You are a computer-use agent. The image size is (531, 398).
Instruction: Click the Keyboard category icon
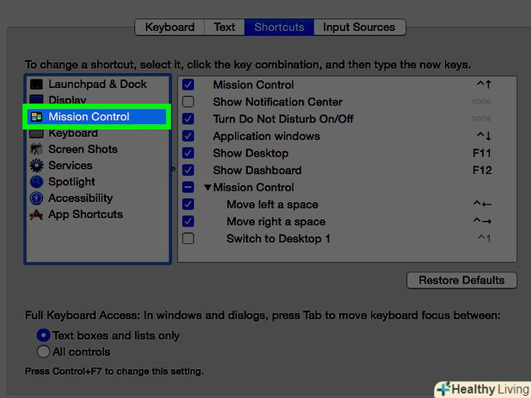tap(36, 133)
